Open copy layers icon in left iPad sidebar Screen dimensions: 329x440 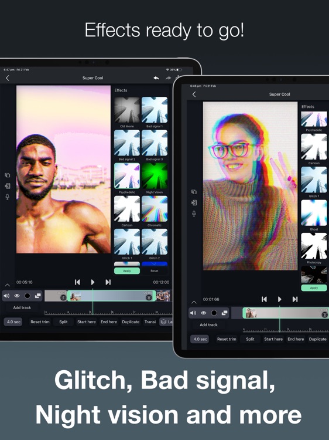coord(7,175)
